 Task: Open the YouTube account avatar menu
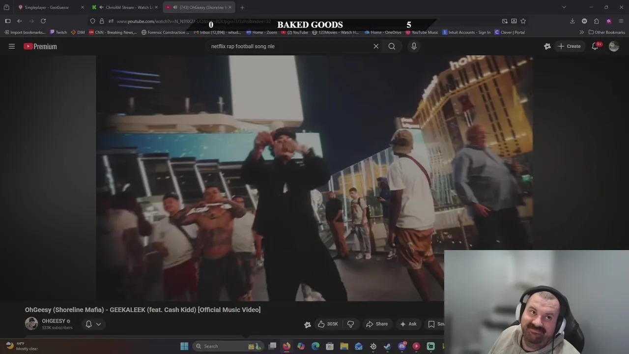[614, 46]
